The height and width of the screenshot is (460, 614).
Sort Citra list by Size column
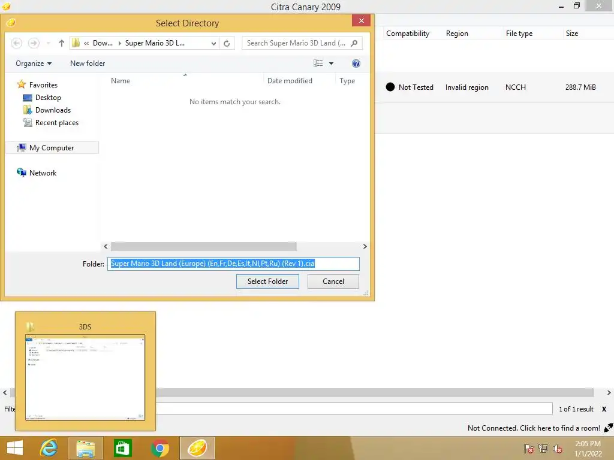(x=571, y=34)
